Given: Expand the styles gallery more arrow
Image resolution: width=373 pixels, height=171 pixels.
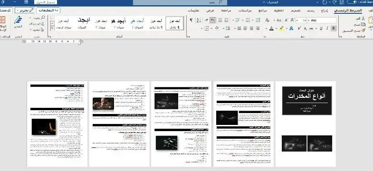Looking at the screenshot, I should tap(52, 28).
